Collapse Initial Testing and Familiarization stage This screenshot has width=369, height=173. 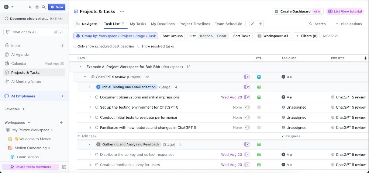(x=89, y=87)
